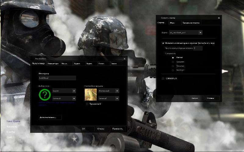Image resolution: width=244 pixels, height=152 pixels.
Task: Open the crosshair size dropdown (Маленький)
Action: 109,91
